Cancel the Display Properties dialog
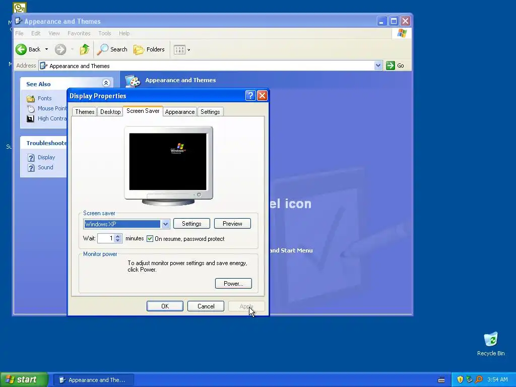The width and height of the screenshot is (516, 387). tap(206, 306)
